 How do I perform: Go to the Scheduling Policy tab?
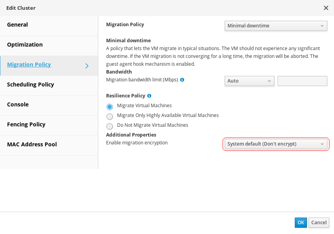pos(31,85)
